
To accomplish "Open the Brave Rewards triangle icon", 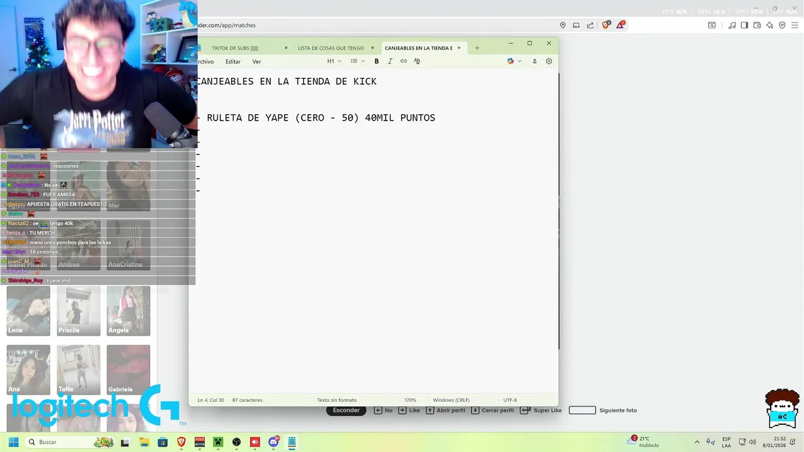I will point(621,24).
